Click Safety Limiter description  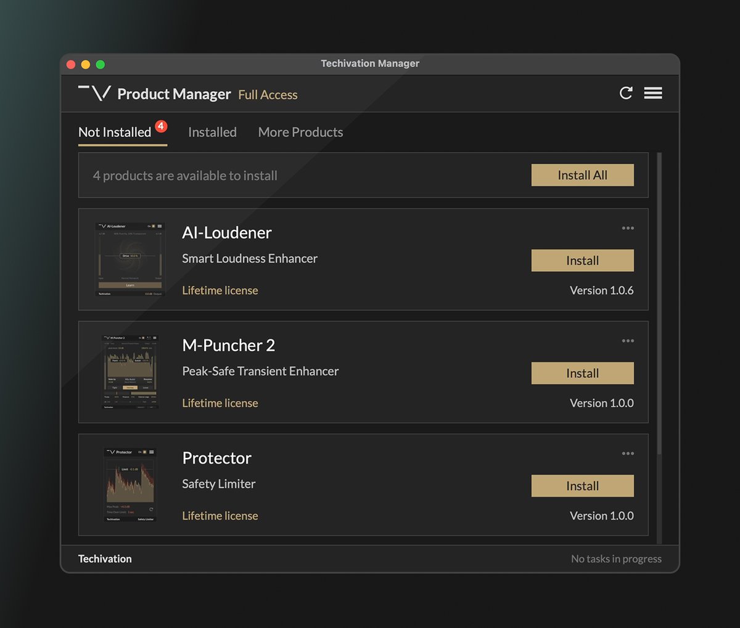219,484
